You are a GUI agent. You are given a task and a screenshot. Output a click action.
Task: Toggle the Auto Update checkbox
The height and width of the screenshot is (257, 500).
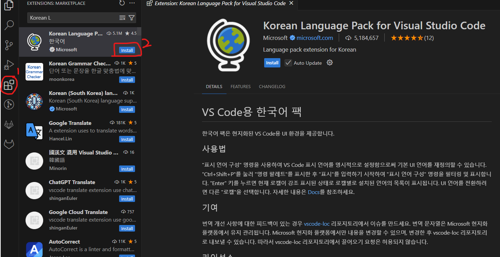coord(288,63)
